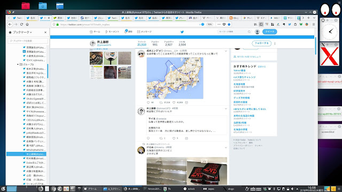Open the Firefox home page button
Viewport: 342px width, 192px height.
27,25
